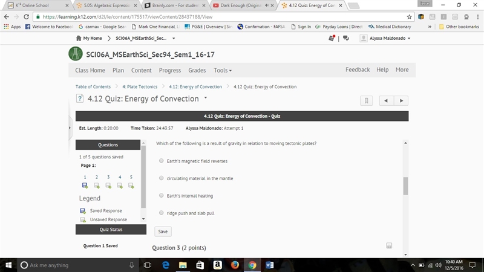This screenshot has height=272, width=484.
Task: Open the Grades tab
Action: pos(197,70)
